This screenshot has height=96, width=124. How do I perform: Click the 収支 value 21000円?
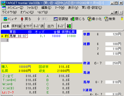coord(63,71)
